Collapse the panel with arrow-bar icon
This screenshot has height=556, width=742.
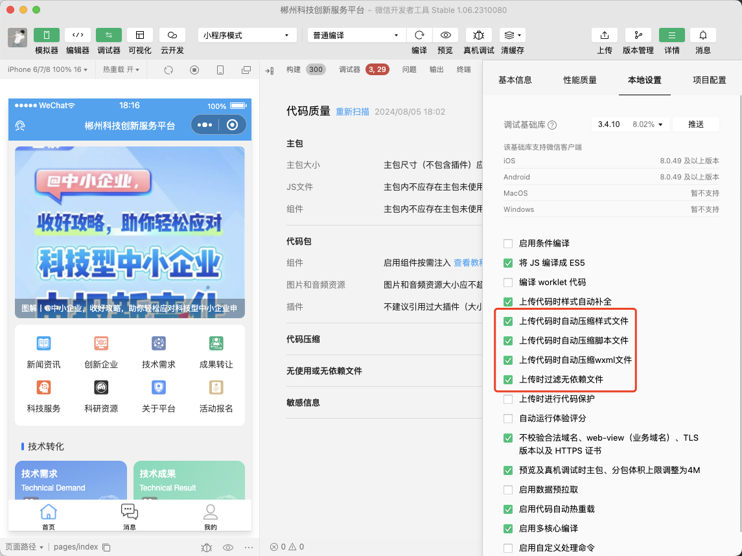(x=270, y=71)
